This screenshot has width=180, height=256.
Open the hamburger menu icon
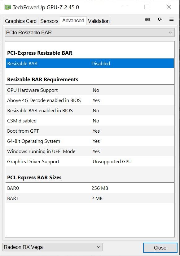[x=171, y=19]
